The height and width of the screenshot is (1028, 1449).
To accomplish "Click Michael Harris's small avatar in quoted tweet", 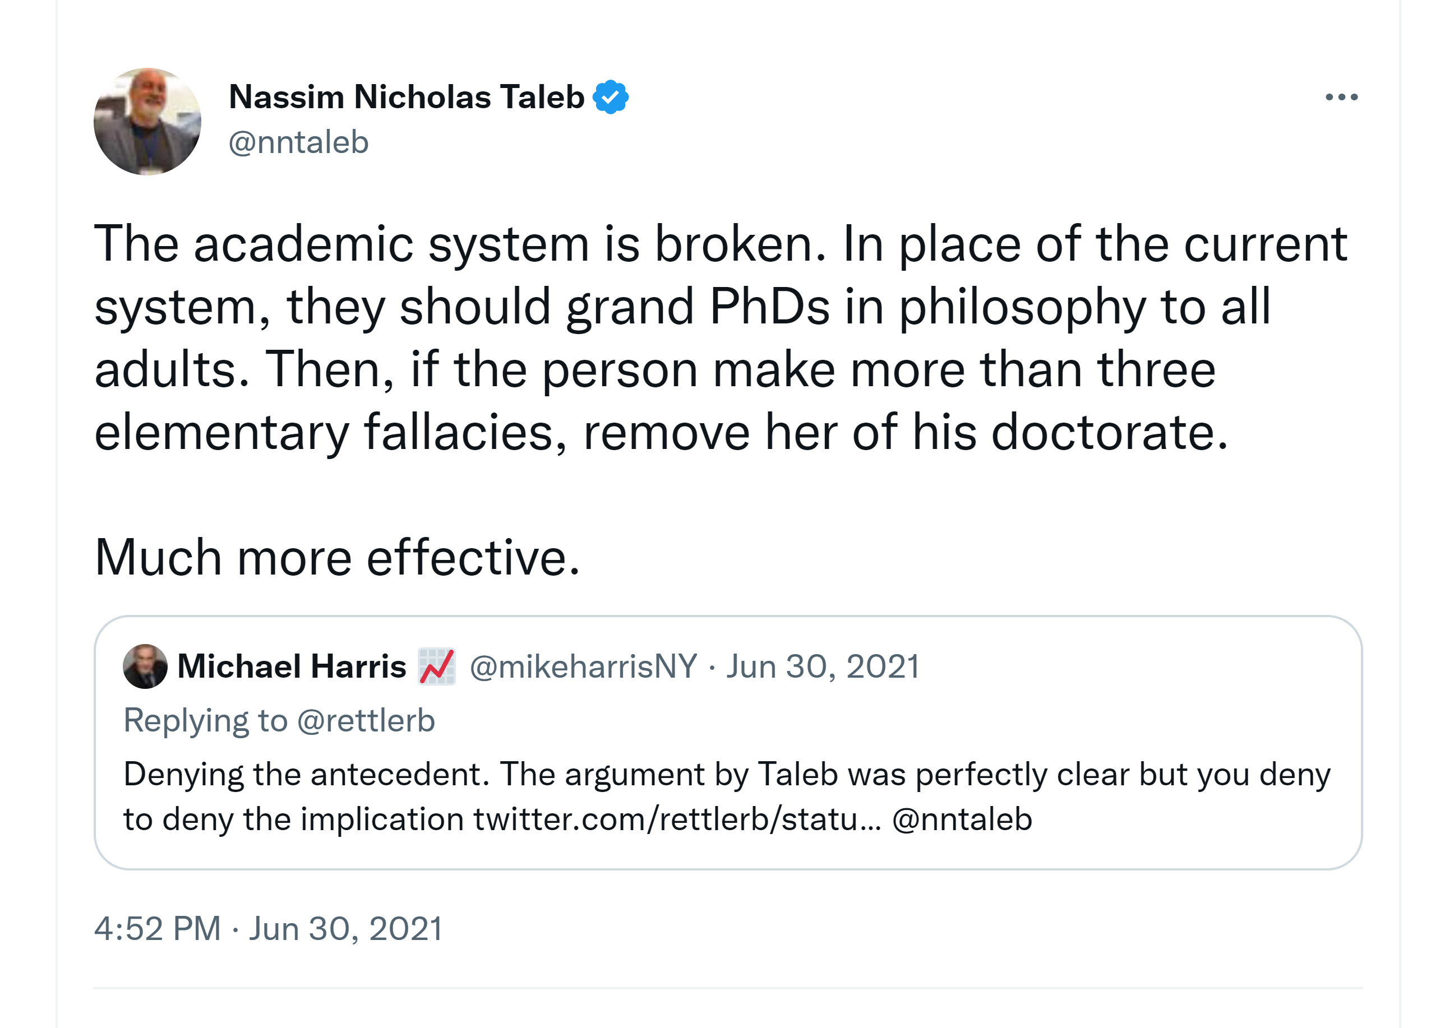I will [145, 666].
